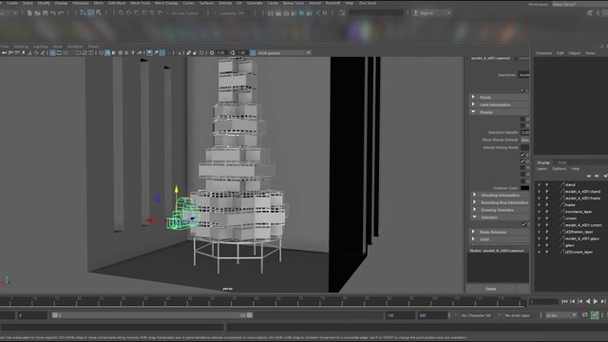Click the Move layer down arrow icon
The width and height of the screenshot is (608, 342).
pyautogui.click(x=597, y=176)
